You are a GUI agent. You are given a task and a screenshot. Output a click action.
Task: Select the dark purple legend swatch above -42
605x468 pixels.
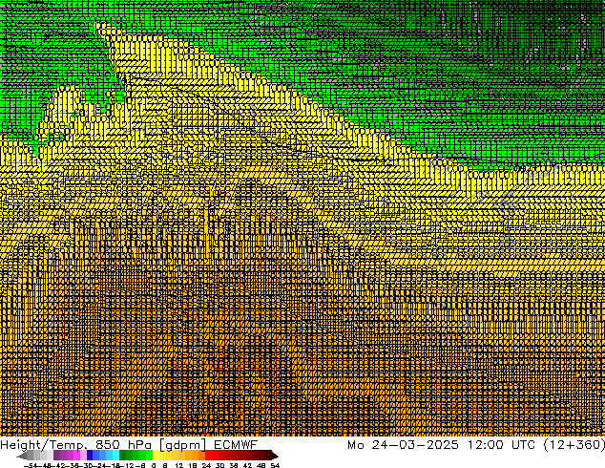coord(56,455)
